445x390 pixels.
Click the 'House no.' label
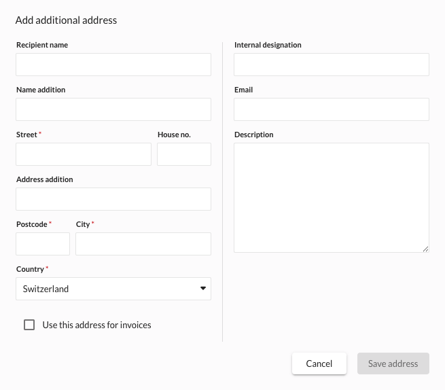(174, 135)
